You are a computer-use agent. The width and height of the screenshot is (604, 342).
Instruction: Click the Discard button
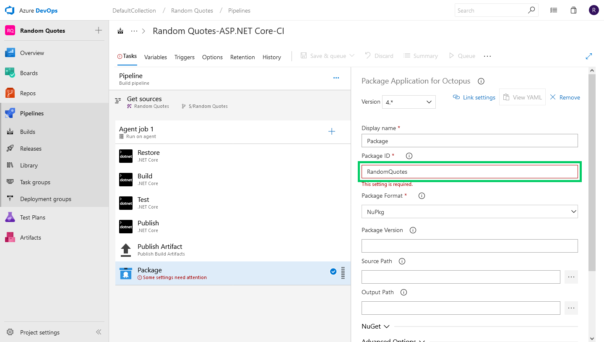[379, 56]
